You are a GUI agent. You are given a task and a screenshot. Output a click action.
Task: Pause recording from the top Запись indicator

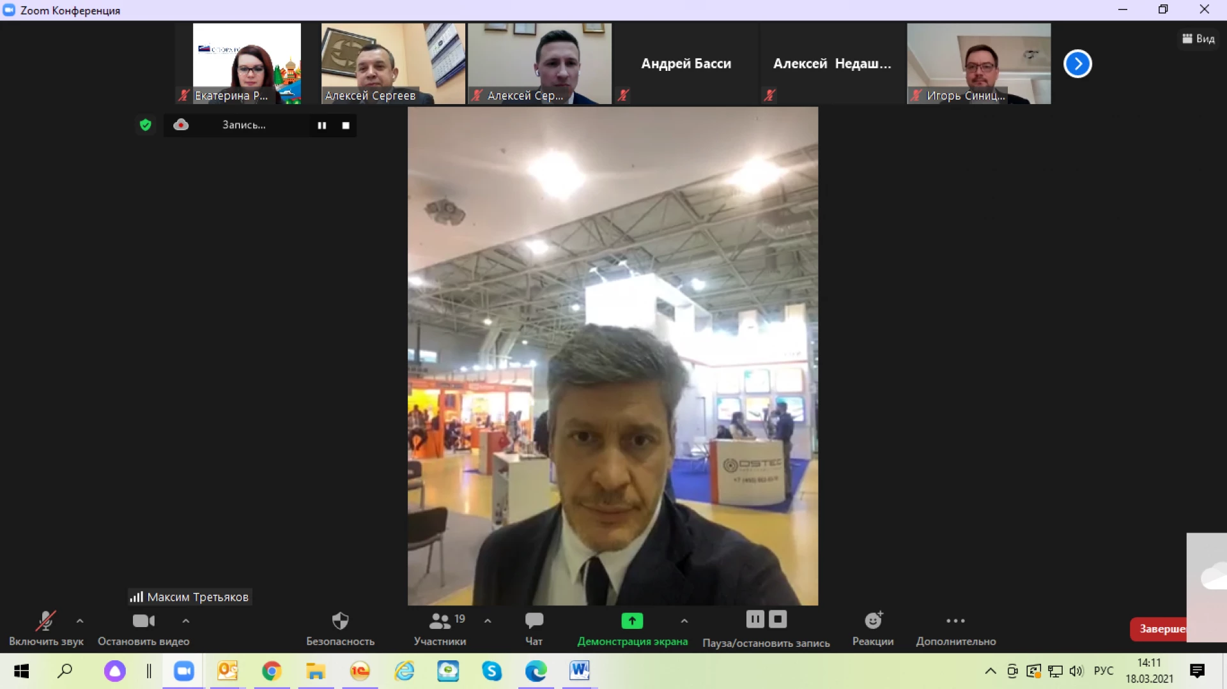322,125
